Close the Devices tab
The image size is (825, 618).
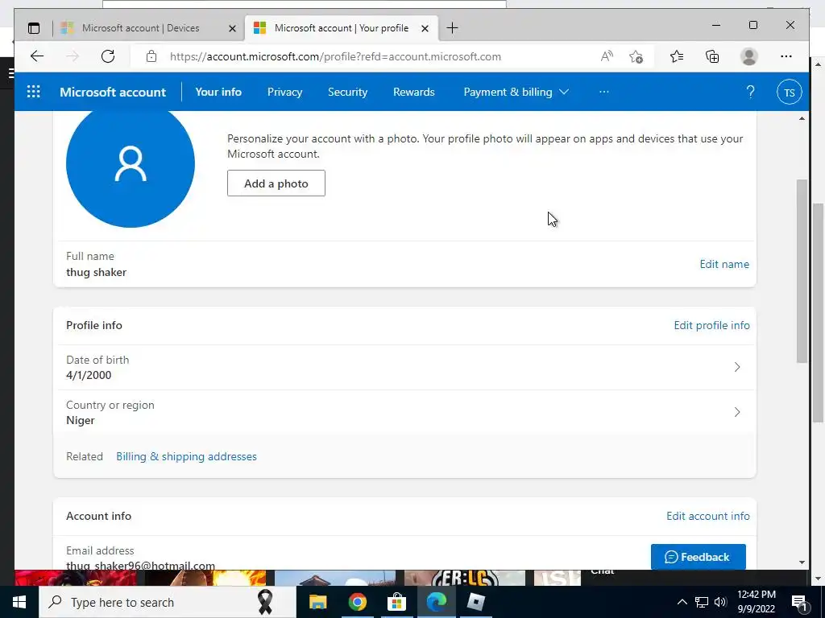pyautogui.click(x=232, y=28)
